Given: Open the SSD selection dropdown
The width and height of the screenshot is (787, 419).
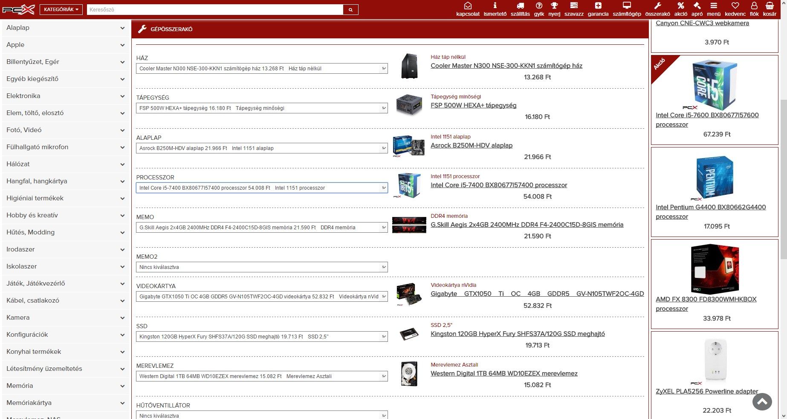Looking at the screenshot, I should tap(262, 337).
